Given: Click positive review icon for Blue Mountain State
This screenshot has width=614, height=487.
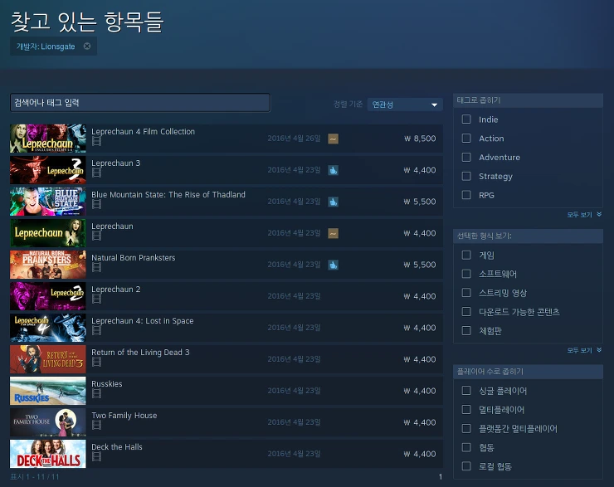Looking at the screenshot, I should click(334, 202).
